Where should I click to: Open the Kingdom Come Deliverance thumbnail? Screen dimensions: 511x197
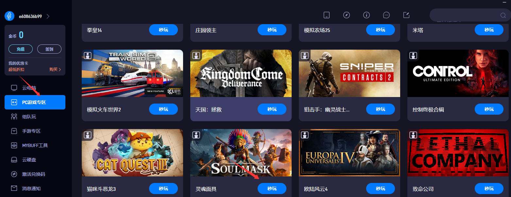click(241, 73)
